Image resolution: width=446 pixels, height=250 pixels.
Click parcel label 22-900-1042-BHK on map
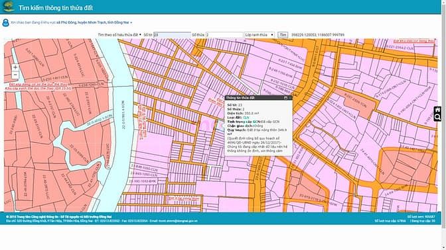pyautogui.click(x=143, y=181)
